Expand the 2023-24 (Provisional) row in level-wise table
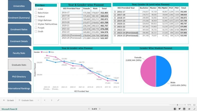 tap(115, 33)
